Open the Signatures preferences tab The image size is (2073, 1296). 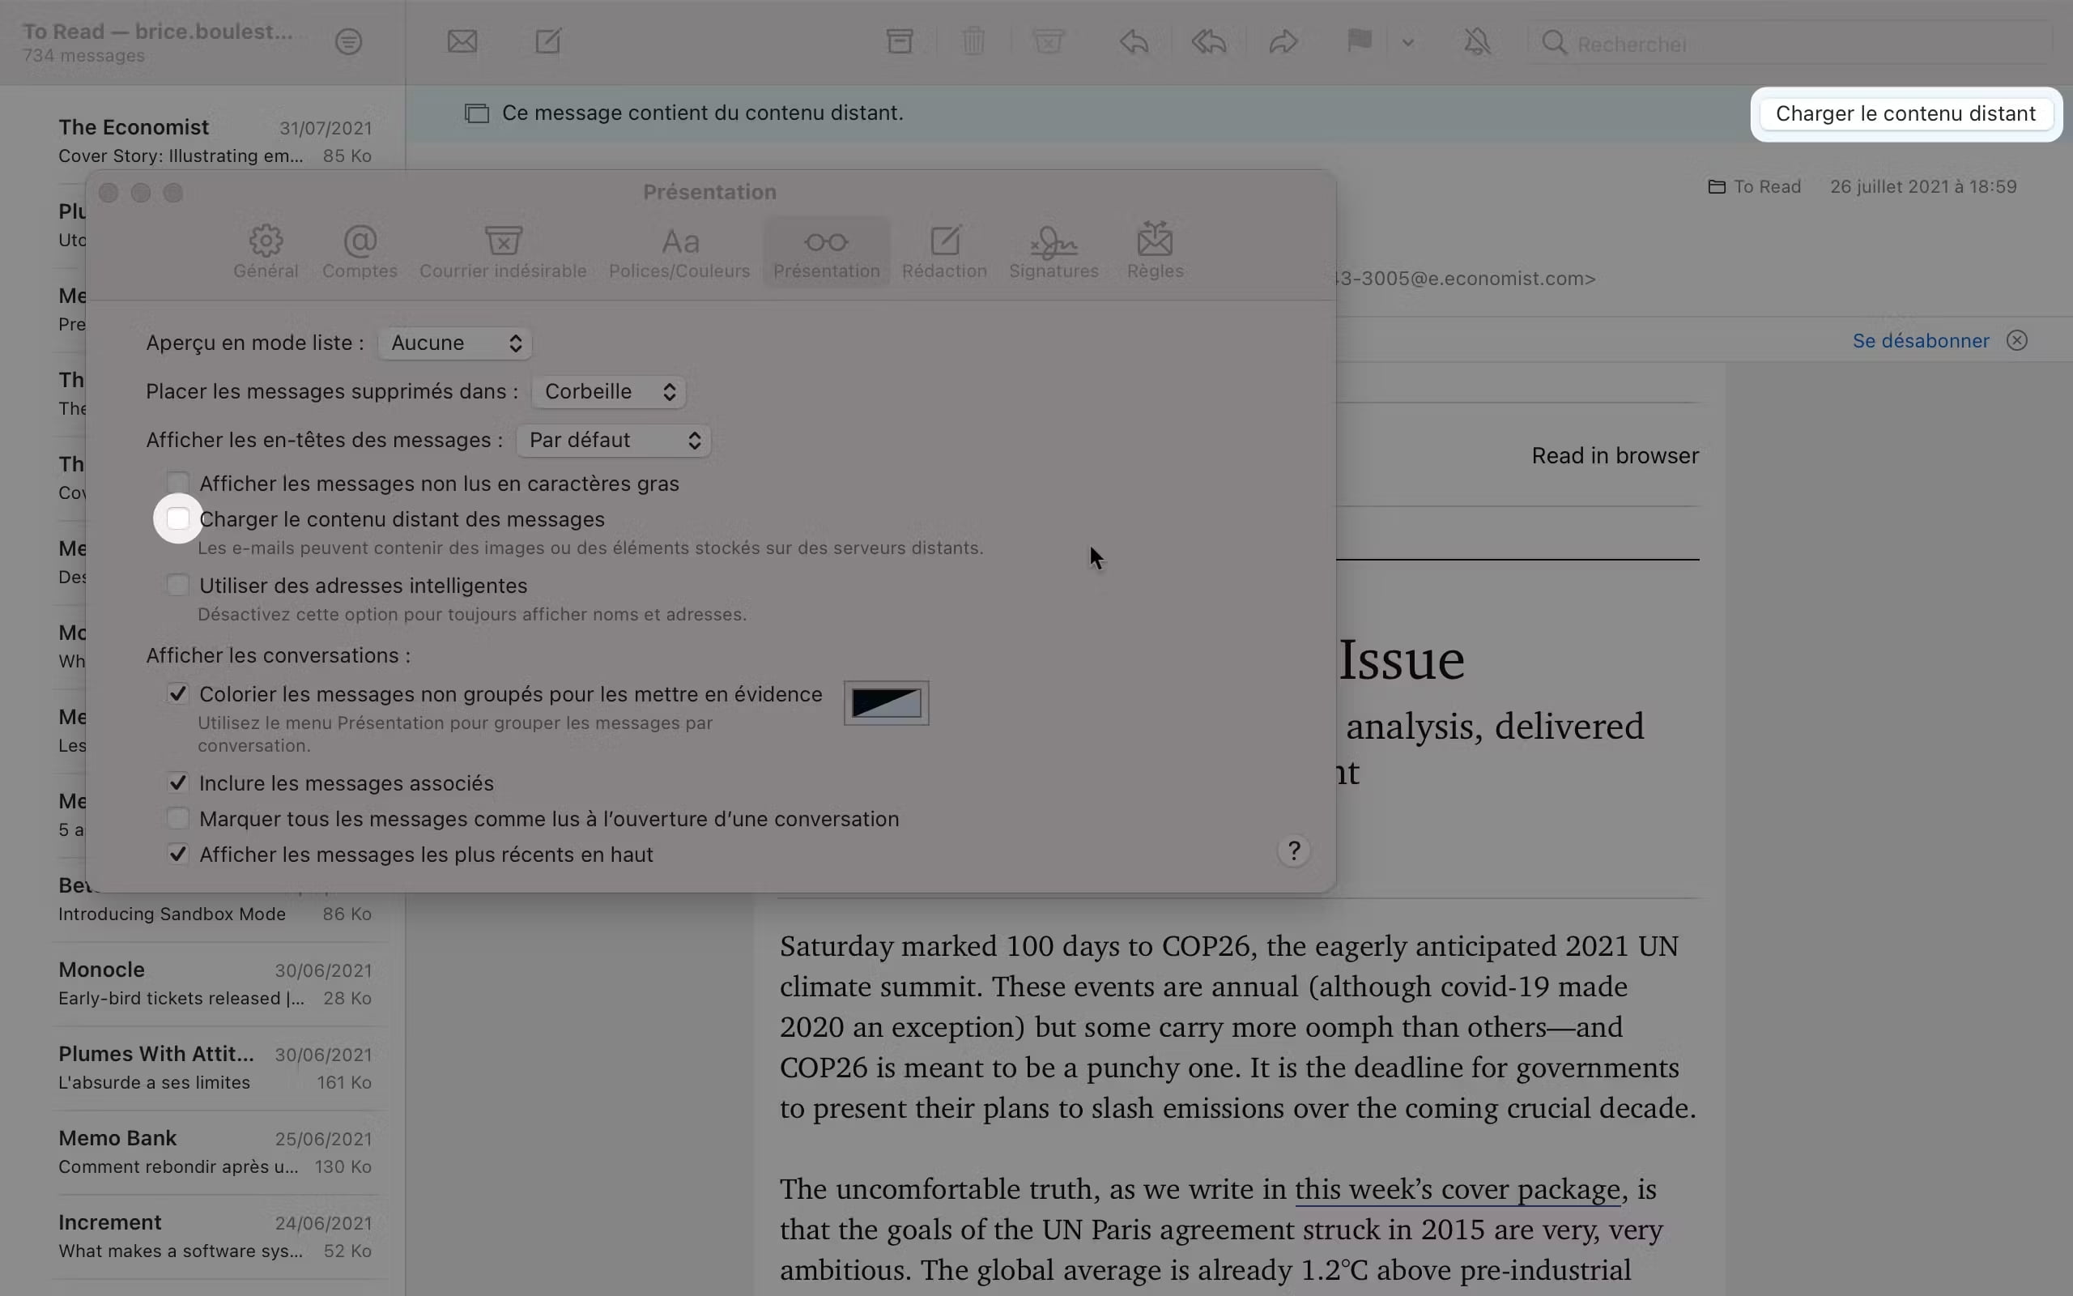pos(1054,252)
